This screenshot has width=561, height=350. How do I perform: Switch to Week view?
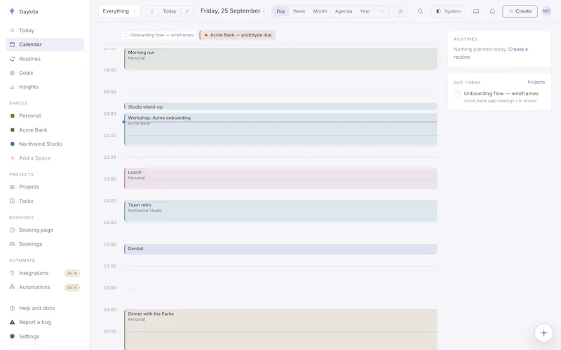[x=299, y=11]
